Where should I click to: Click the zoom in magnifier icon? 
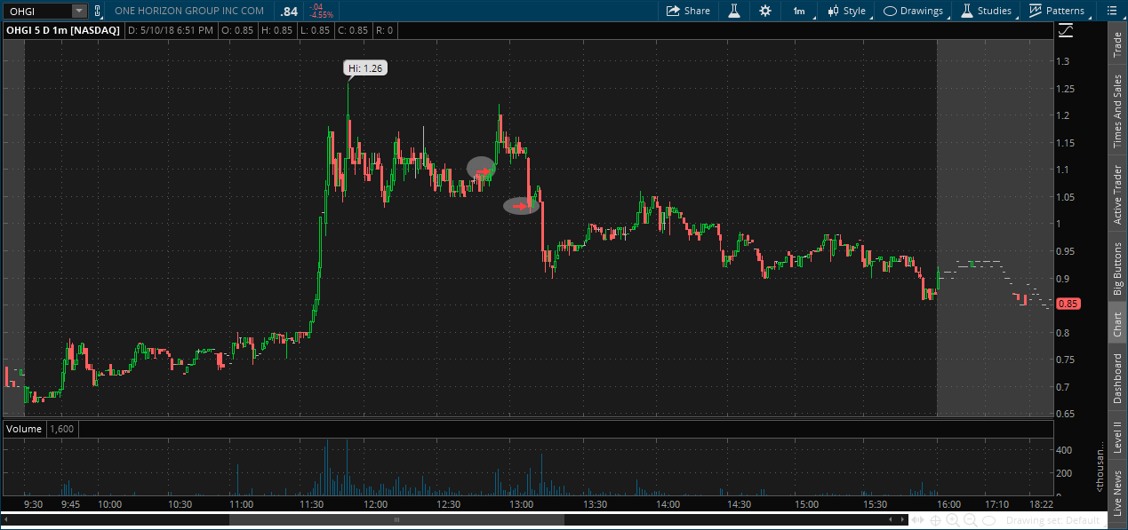pos(953,520)
